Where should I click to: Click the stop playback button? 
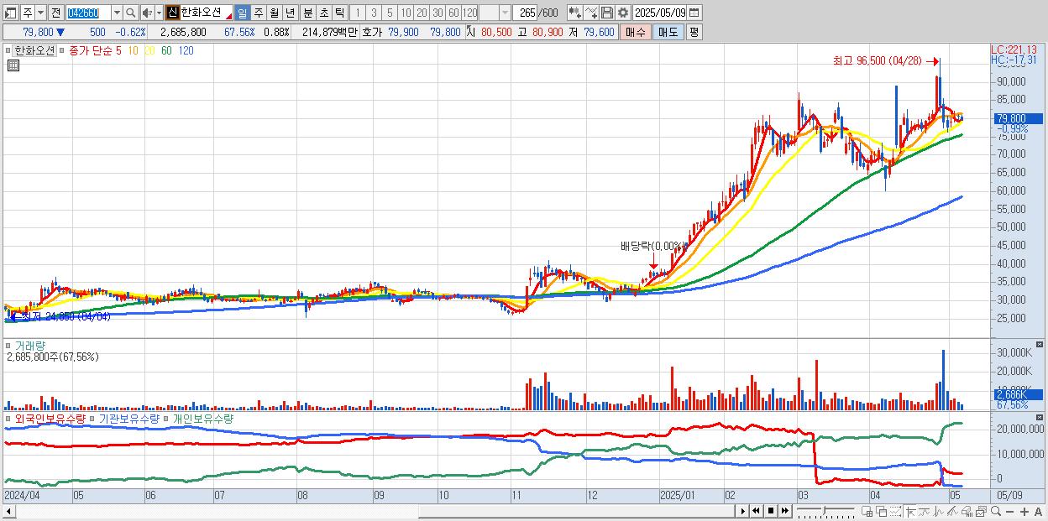click(x=771, y=511)
